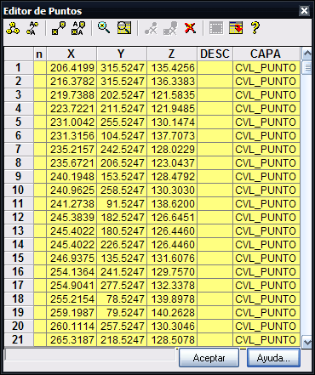Screen dimensions: 315x375
Task: Click Z cell 131.6076
Action: [x=172, y=258]
